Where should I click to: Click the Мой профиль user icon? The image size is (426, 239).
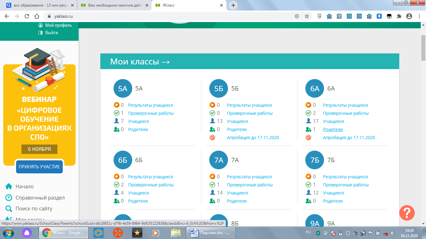pyautogui.click(x=41, y=26)
